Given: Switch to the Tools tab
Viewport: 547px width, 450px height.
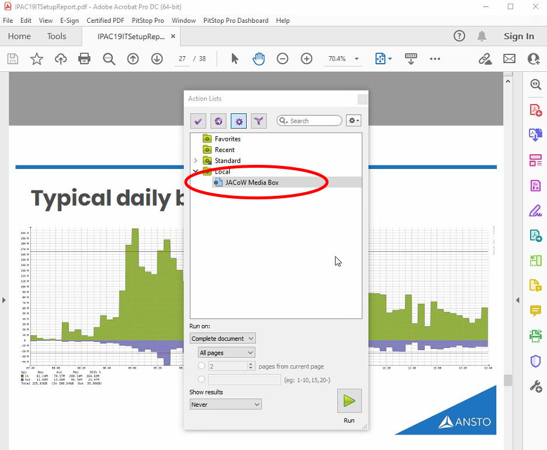Looking at the screenshot, I should [x=57, y=36].
